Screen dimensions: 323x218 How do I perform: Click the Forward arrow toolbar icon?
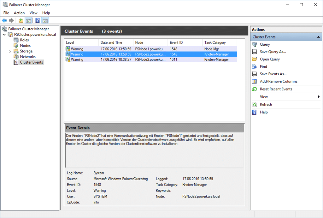[11, 20]
